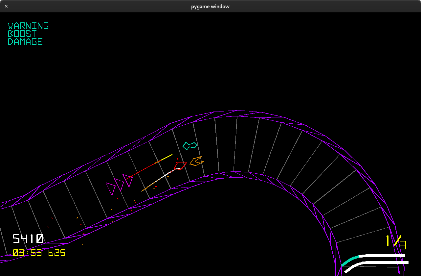This screenshot has width=421, height=276.
Task: Click the 5410 speed readout
Action: click(x=28, y=238)
